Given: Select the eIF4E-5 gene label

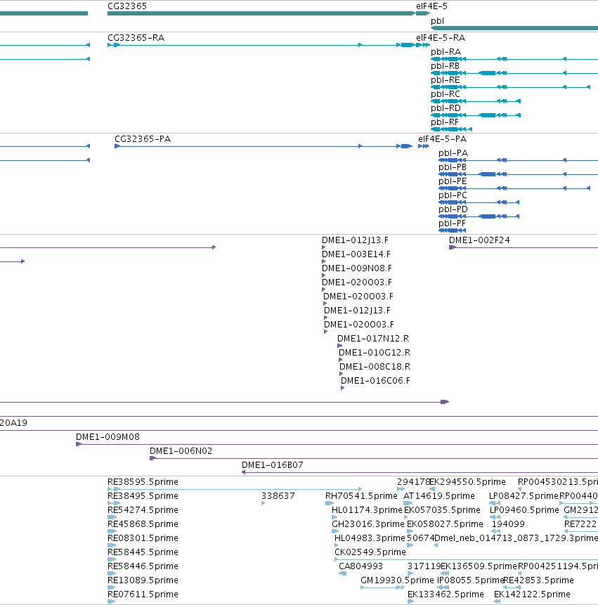Looking at the screenshot, I should point(431,6).
